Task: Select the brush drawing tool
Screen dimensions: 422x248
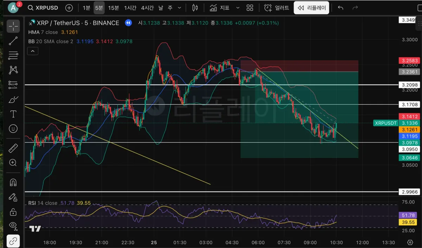Action: (x=13, y=100)
